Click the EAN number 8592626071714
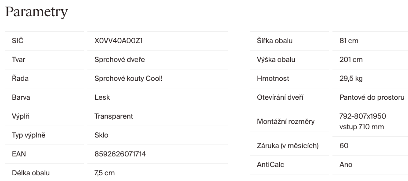The width and height of the screenshot is (408, 181). 120,154
